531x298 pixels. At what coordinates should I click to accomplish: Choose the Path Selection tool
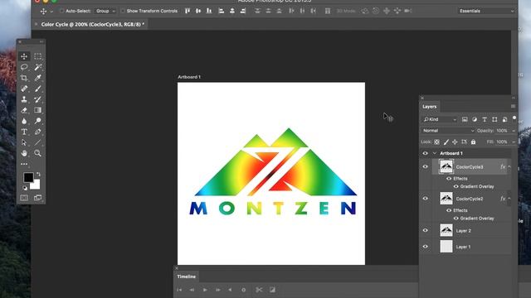tap(24, 142)
